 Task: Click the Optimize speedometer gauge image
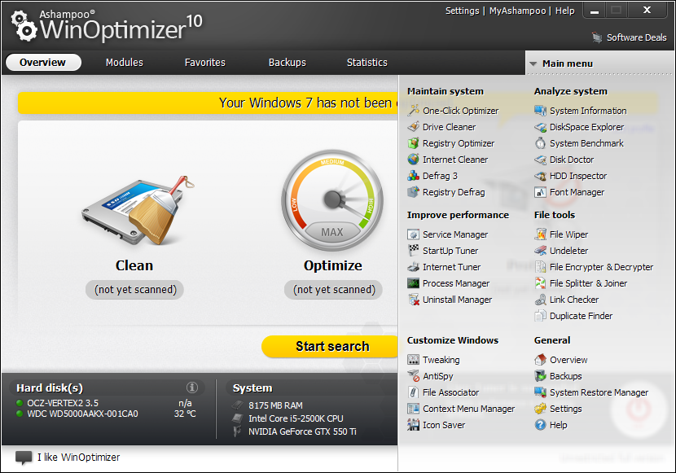(x=332, y=200)
